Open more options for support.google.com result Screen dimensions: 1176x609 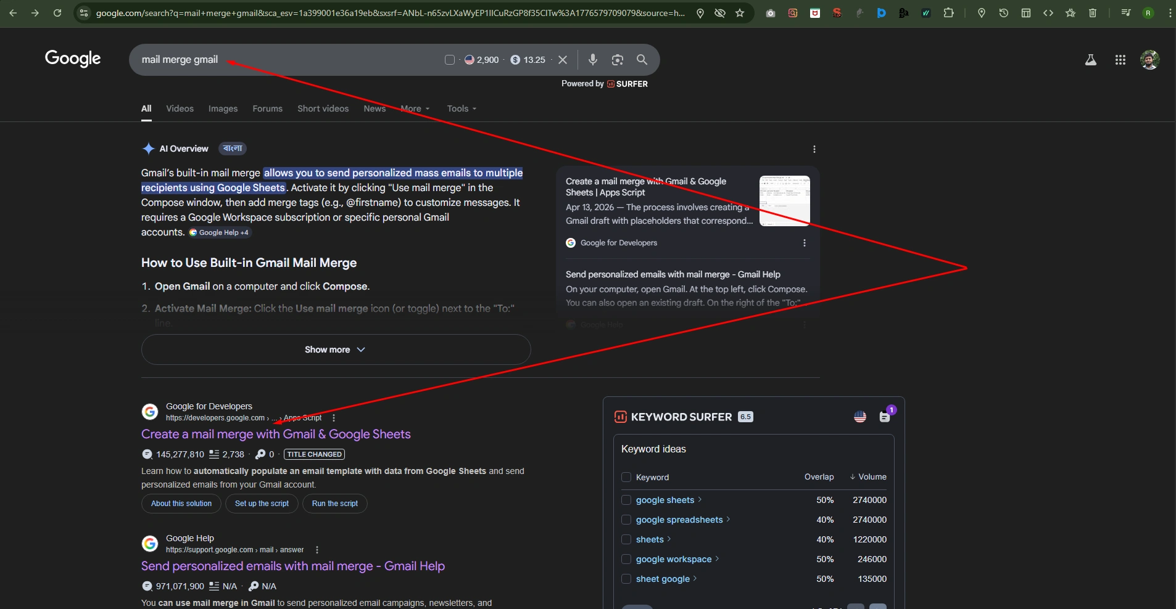point(317,550)
